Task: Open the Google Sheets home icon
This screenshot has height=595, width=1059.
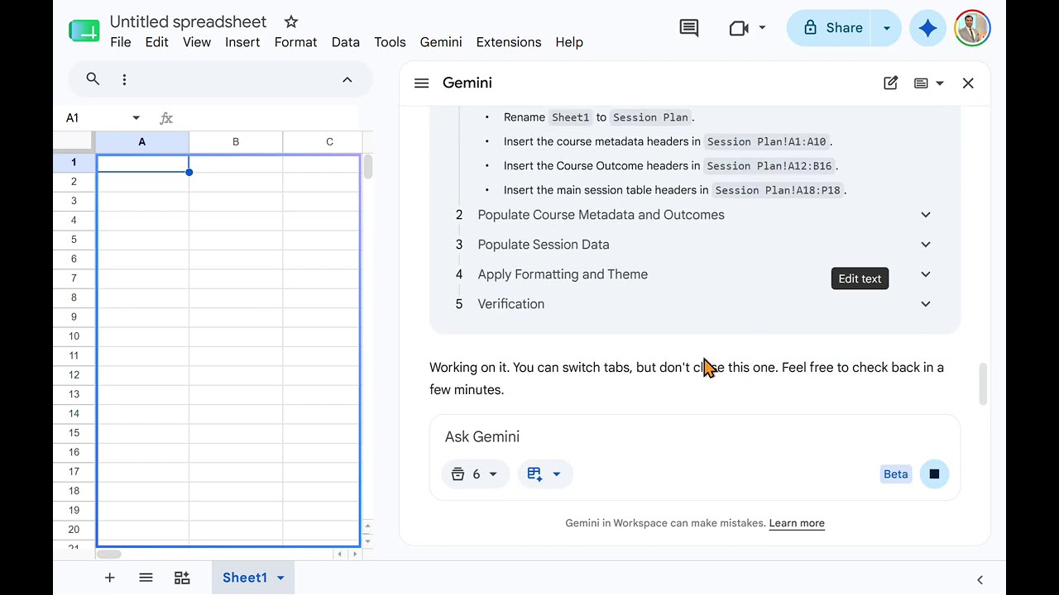Action: (84, 31)
